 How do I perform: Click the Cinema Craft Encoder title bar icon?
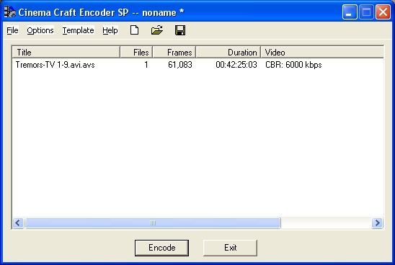pyautogui.click(x=10, y=12)
